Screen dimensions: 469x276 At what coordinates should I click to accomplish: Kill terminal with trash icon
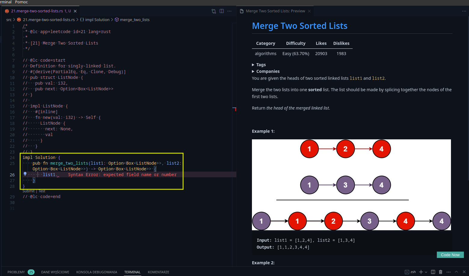point(440,272)
